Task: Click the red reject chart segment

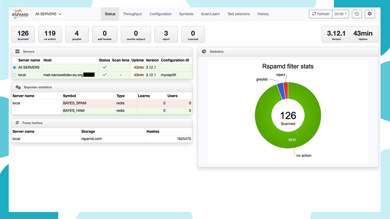Action: 286,90
